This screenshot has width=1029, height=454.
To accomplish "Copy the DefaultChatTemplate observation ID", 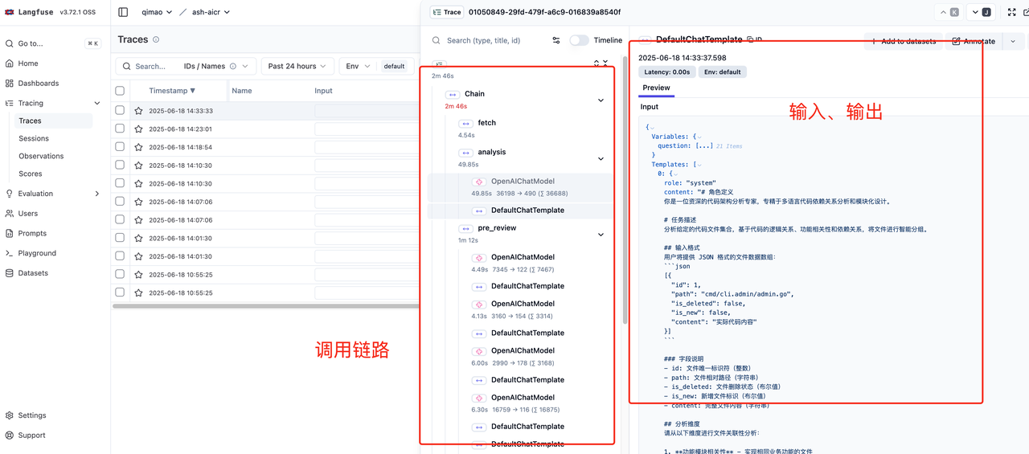I will click(x=754, y=39).
